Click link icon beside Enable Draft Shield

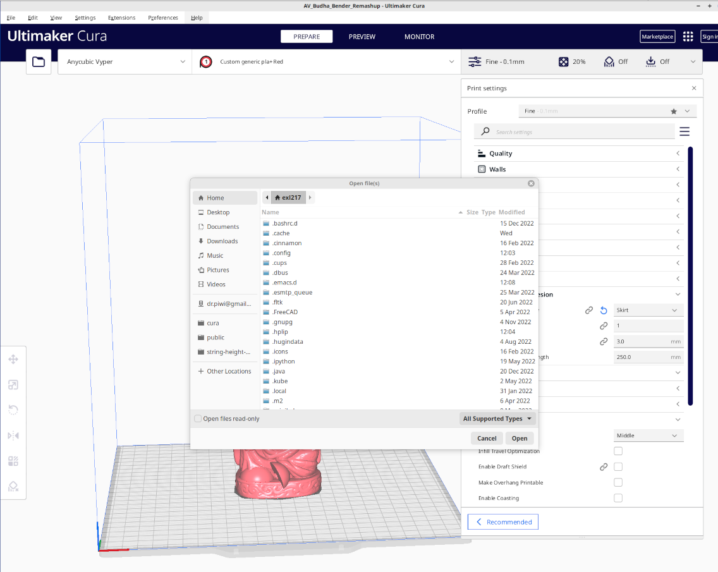point(604,467)
